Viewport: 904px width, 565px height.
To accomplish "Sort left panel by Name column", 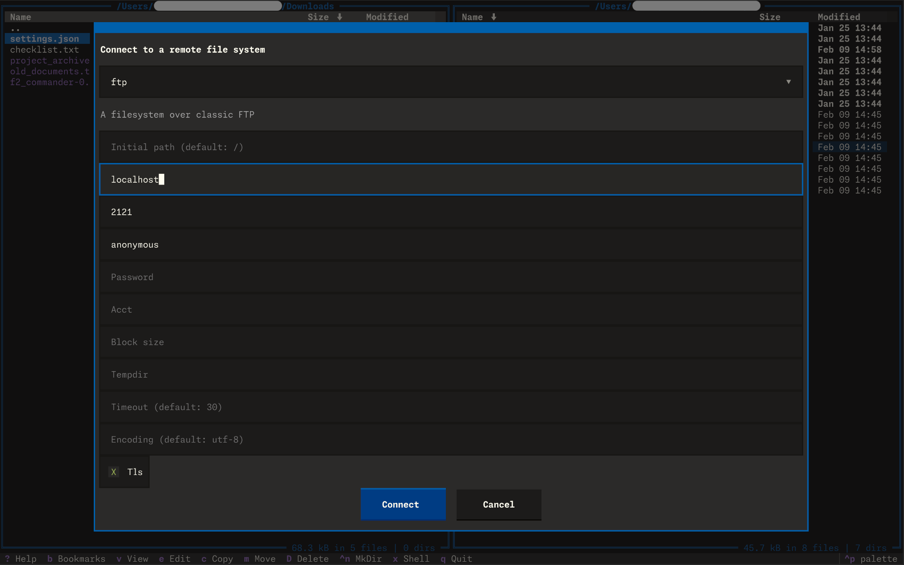I will click(x=21, y=17).
